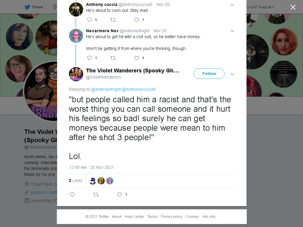The image size is (303, 227).
Task: Open options chevron on Anthony cuccia's tweet
Action: [232, 5]
